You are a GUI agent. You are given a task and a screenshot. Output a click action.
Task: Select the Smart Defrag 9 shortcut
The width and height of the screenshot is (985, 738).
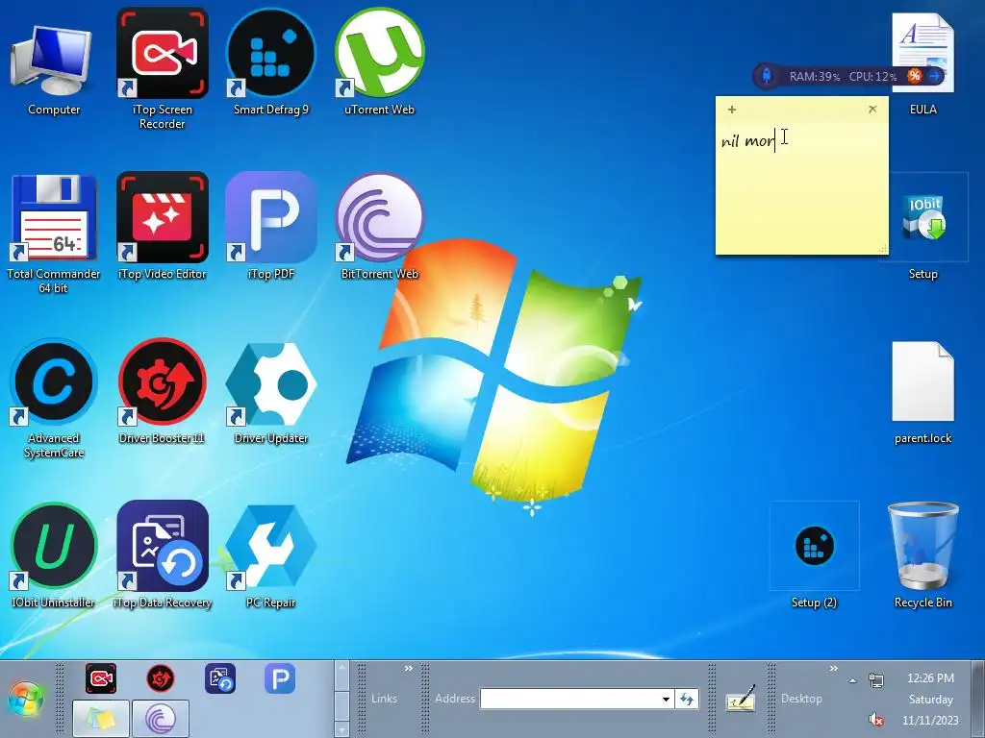click(x=270, y=62)
